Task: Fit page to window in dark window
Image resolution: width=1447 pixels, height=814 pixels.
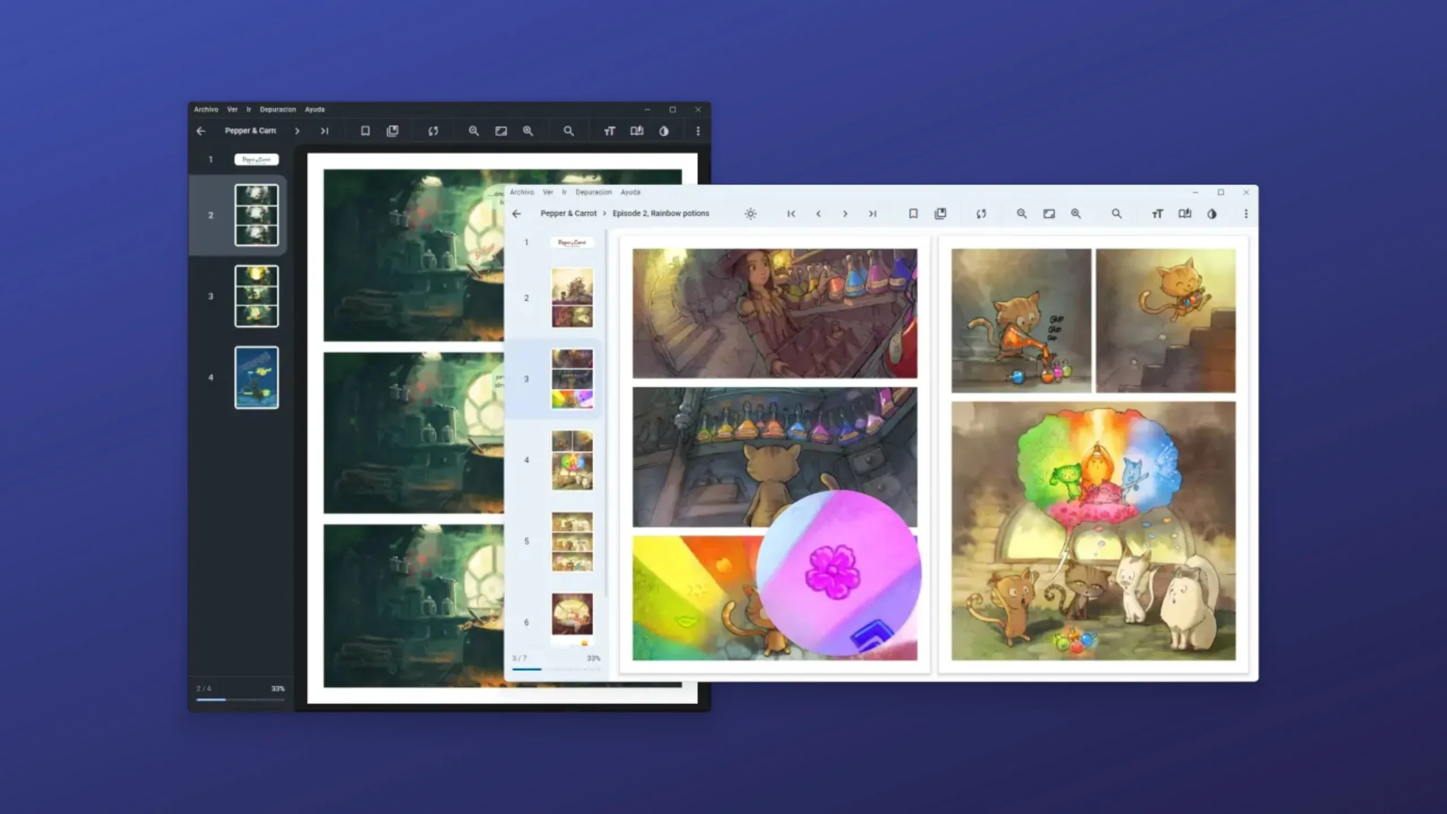Action: coord(501,131)
